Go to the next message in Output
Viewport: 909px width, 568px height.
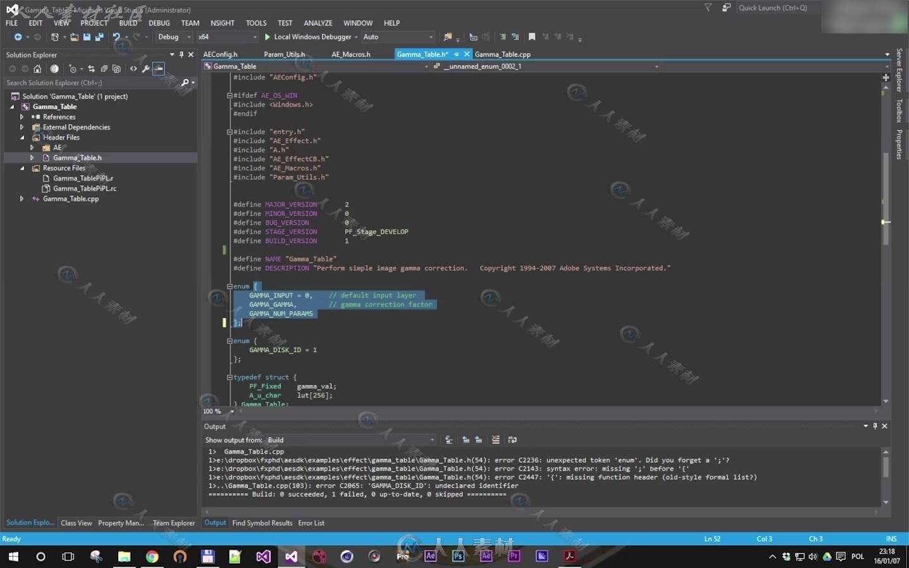pos(478,440)
